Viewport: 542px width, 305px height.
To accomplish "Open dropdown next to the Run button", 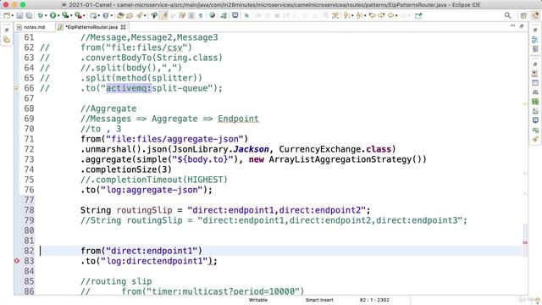I will click(58, 16).
